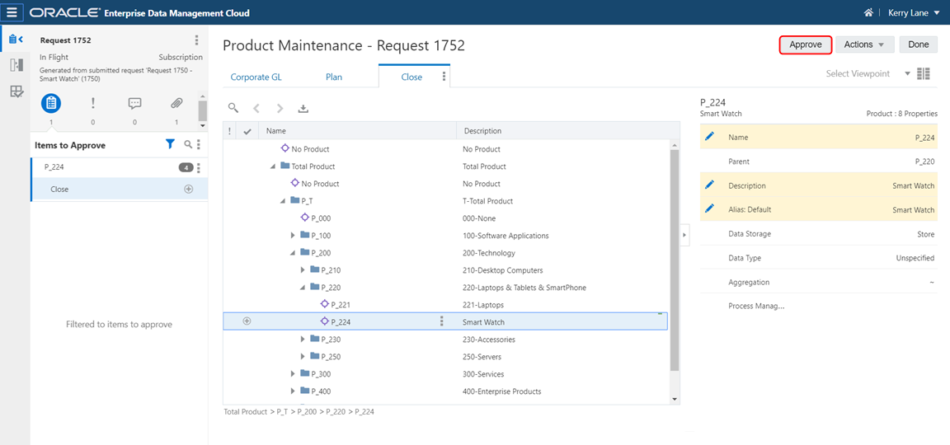Switch to the Corporate GL tab
This screenshot has width=950, height=445.
pos(256,77)
